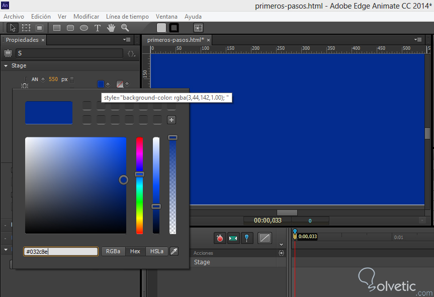Select the Zoom magnifier tool
434x297 pixels.
(125, 28)
